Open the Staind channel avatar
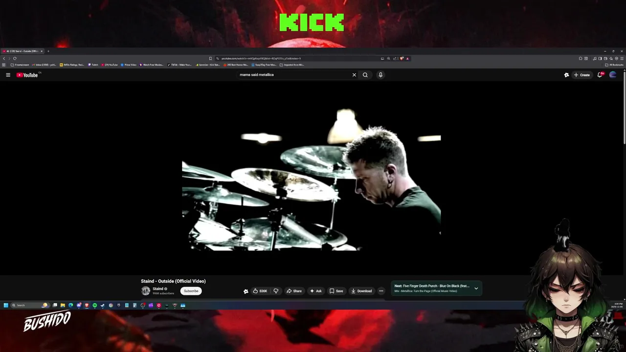626x352 pixels. pos(146,291)
